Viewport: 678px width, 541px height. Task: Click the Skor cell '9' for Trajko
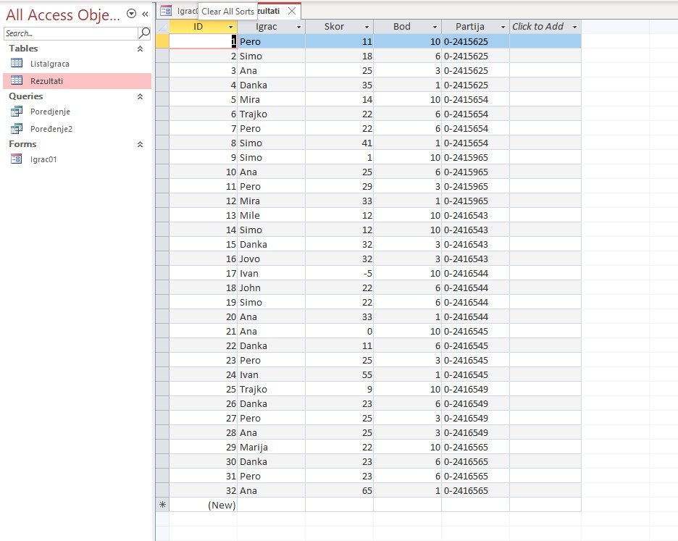(x=340, y=389)
